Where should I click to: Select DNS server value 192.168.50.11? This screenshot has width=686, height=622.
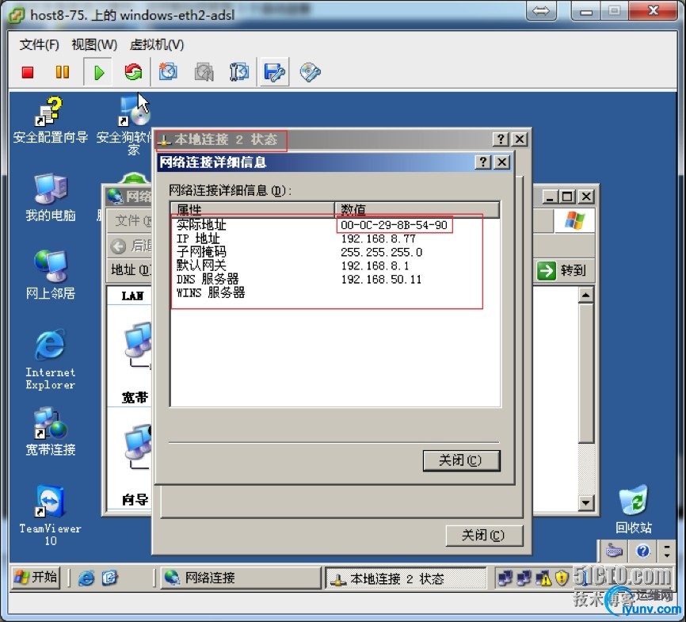[x=382, y=280]
